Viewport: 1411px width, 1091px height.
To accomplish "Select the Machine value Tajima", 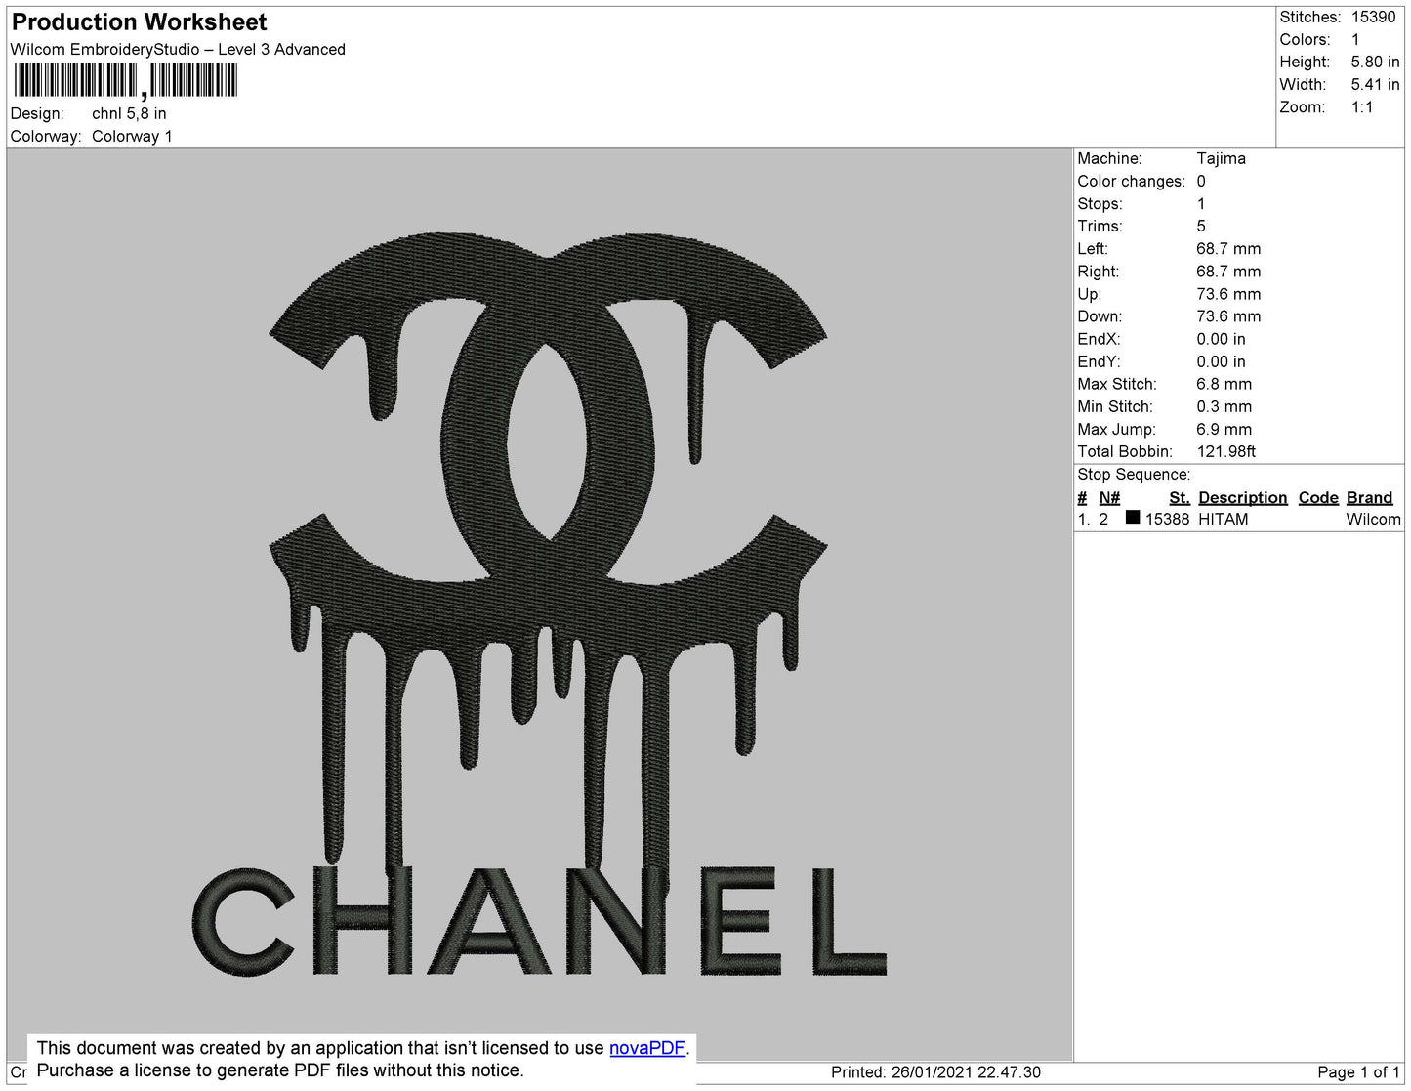I will click(x=1221, y=158).
